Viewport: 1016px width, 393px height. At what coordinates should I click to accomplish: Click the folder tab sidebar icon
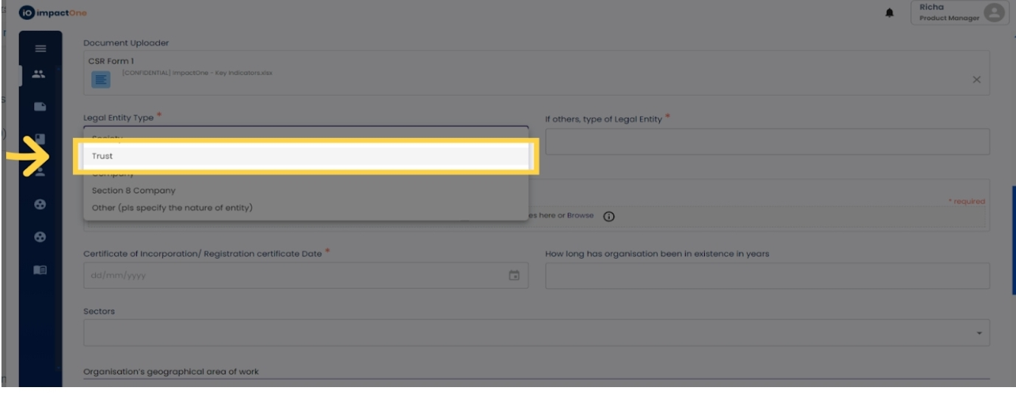click(x=40, y=107)
